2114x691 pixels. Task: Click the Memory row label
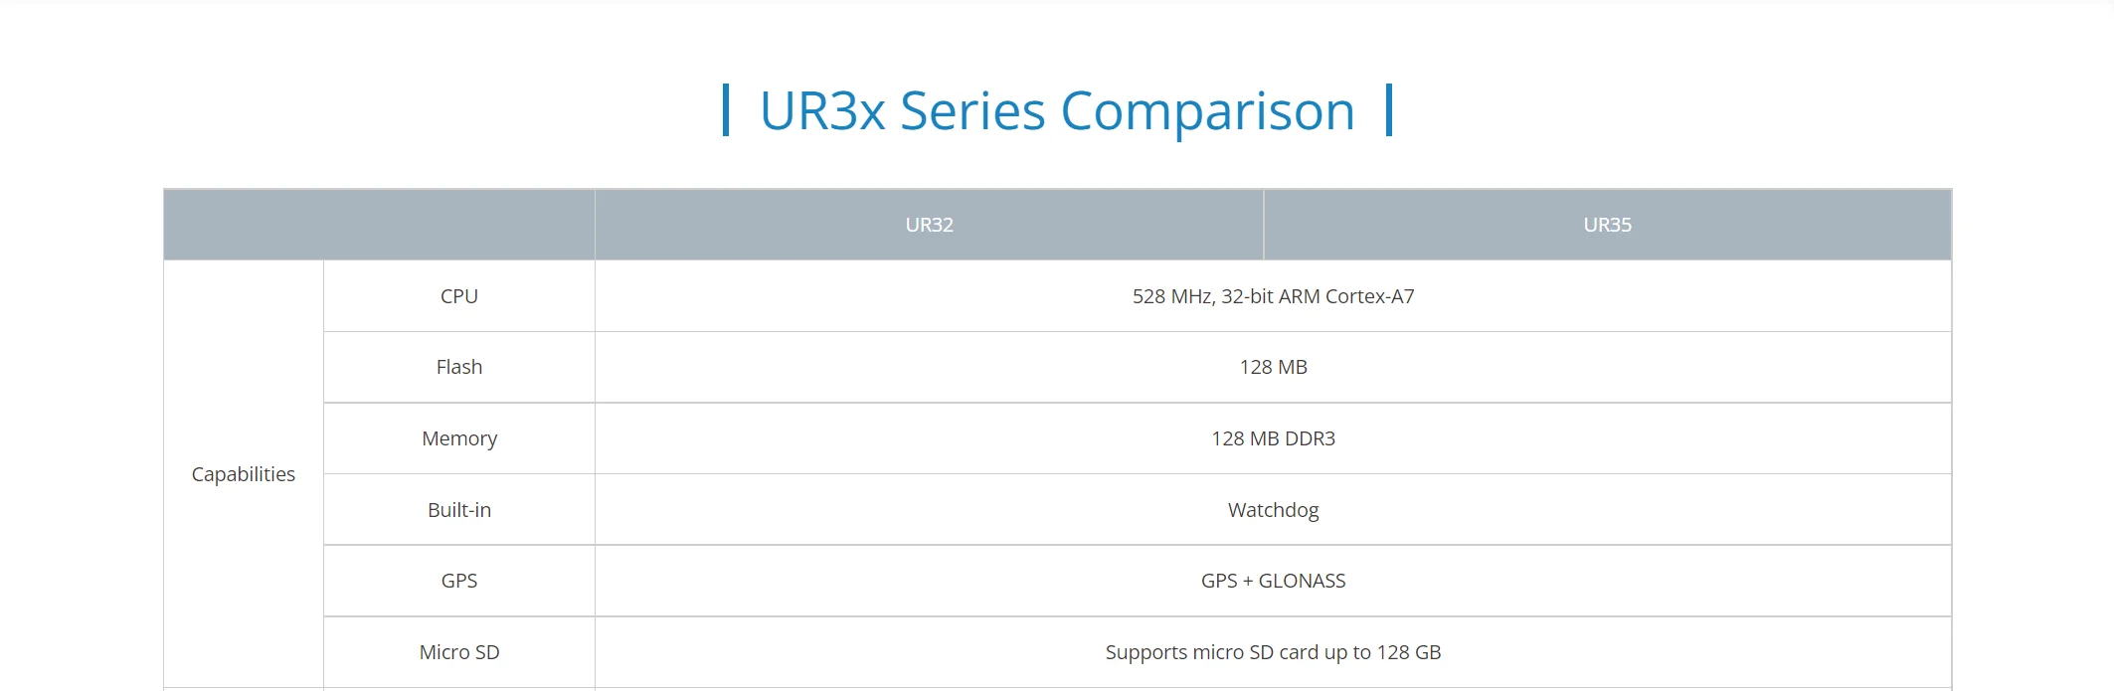(459, 438)
